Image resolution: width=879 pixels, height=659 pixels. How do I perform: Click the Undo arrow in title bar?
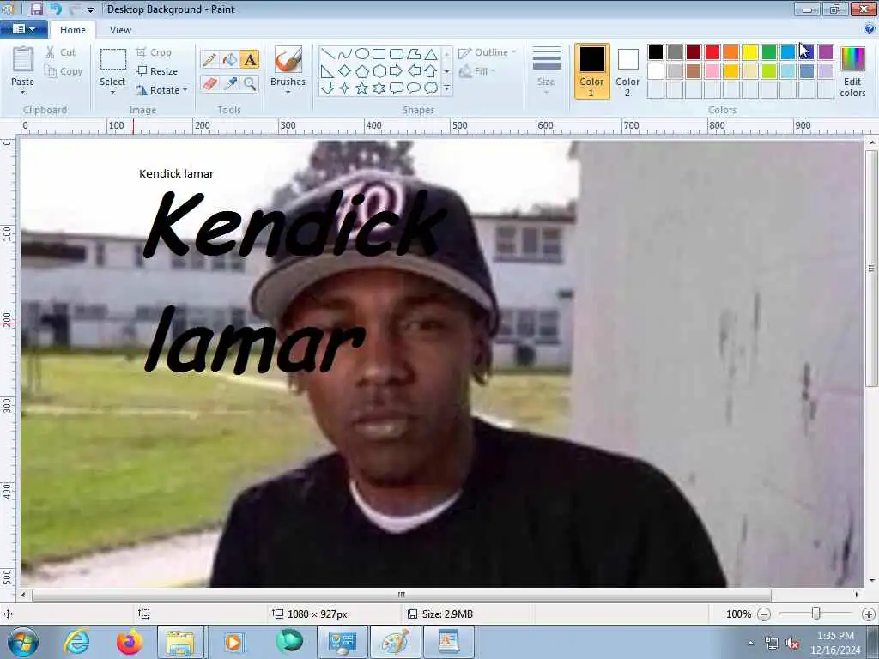(x=56, y=9)
